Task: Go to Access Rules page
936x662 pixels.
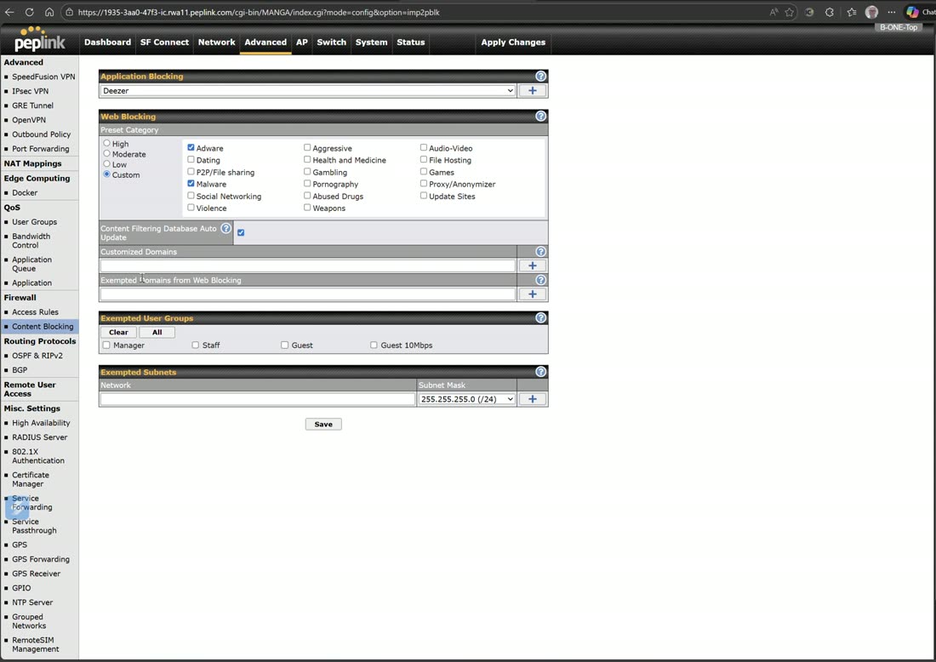Action: coord(35,311)
